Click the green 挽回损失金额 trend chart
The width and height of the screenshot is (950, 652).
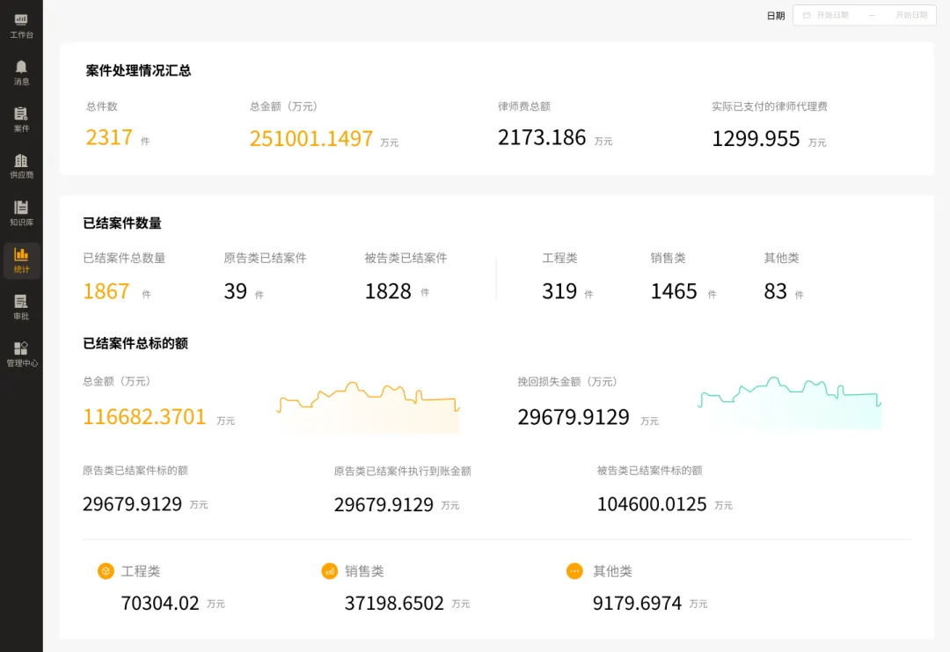coord(789,403)
